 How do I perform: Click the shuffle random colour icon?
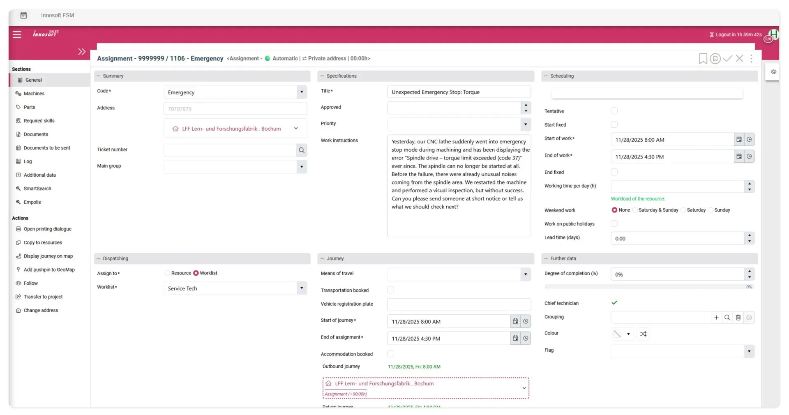pos(643,334)
